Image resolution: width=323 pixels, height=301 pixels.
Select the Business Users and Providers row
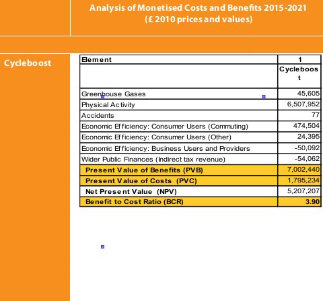201,148
